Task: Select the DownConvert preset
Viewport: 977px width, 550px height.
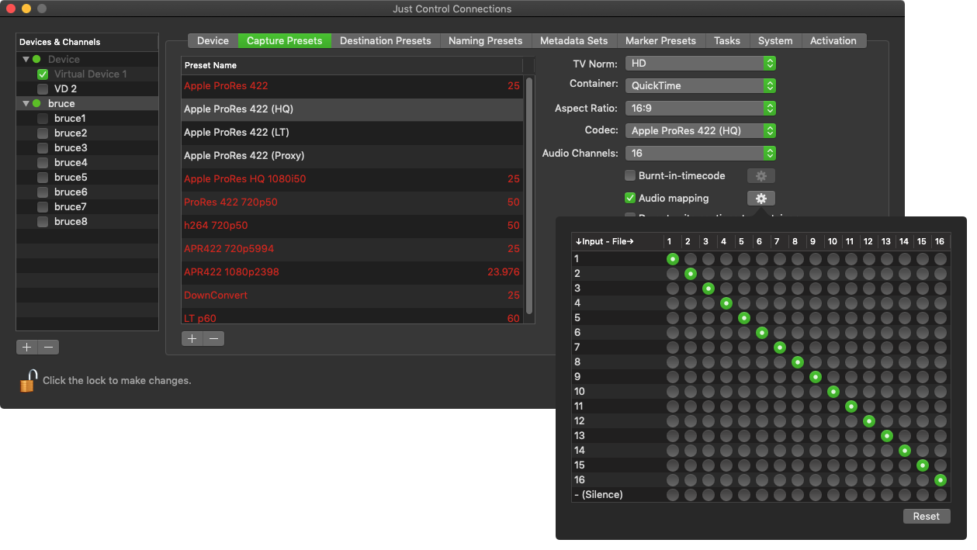Action: (x=352, y=296)
